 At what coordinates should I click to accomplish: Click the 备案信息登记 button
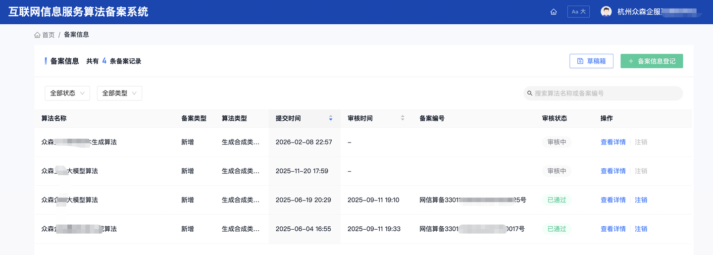[x=652, y=61]
